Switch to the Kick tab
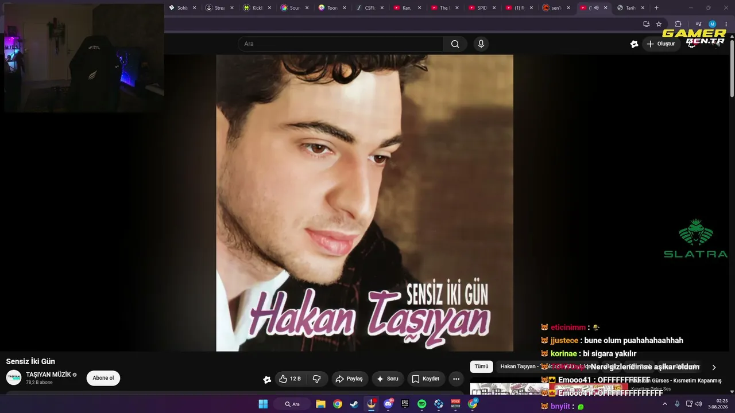 257,8
